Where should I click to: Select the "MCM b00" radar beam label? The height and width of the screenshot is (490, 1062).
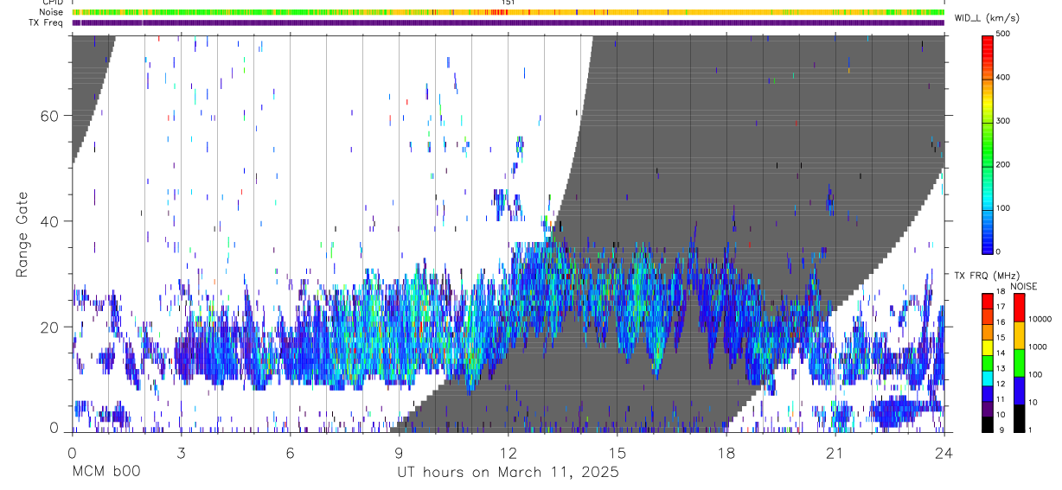106,472
